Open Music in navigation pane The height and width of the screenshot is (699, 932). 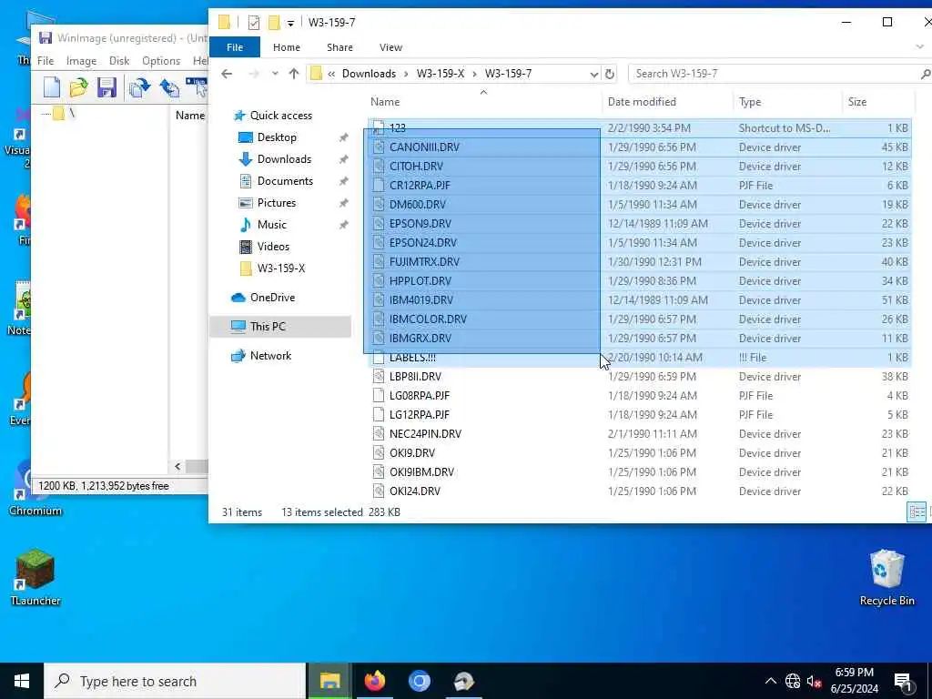[263, 225]
